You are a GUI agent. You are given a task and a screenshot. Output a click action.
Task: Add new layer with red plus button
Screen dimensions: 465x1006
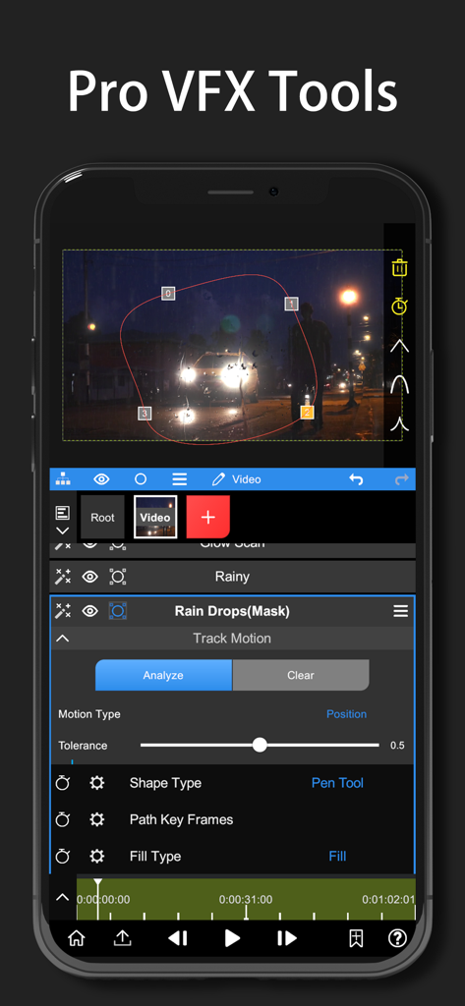point(208,517)
